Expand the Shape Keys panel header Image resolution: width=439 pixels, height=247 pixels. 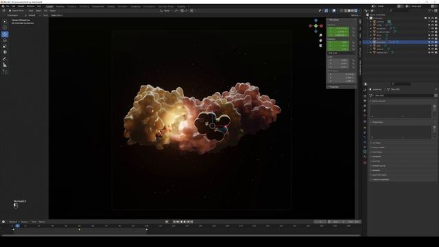coord(377,122)
